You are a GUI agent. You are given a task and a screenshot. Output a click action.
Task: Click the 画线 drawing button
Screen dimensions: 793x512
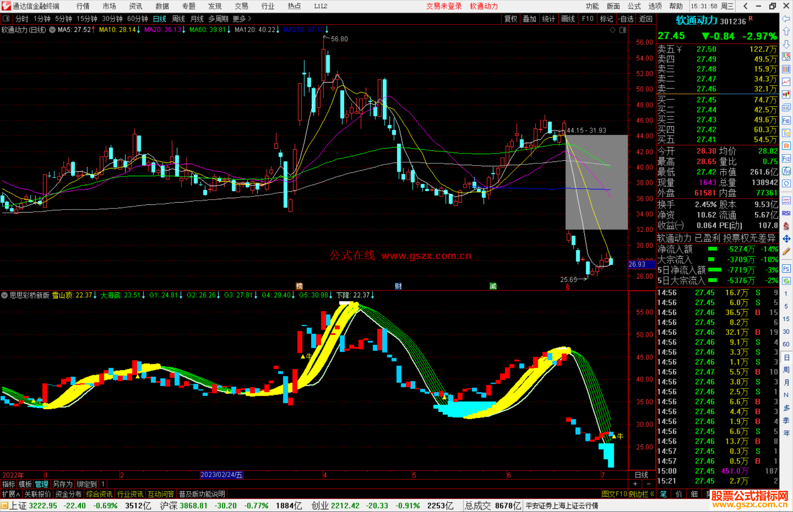point(568,19)
